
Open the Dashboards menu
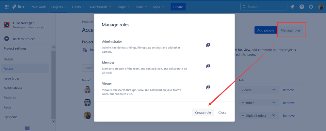(100, 7)
